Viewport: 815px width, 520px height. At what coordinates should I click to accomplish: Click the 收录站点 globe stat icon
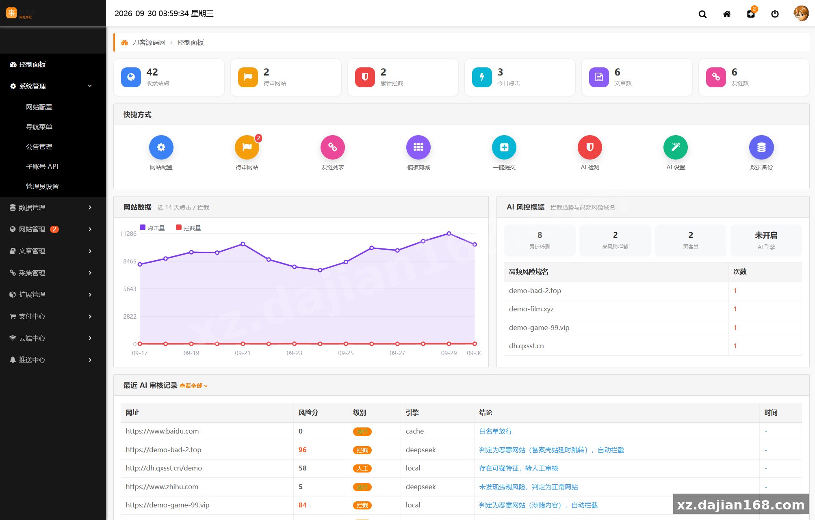point(131,77)
